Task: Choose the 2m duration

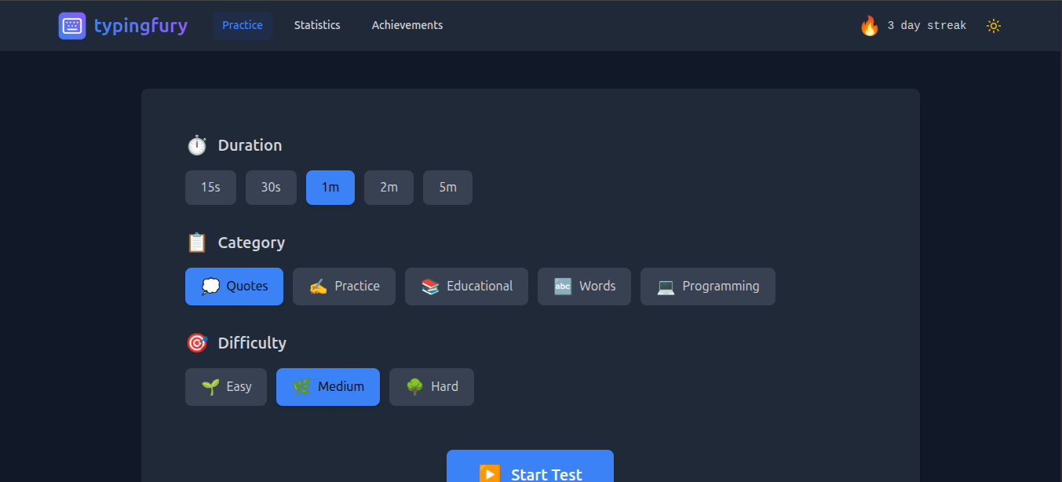Action: (x=389, y=188)
